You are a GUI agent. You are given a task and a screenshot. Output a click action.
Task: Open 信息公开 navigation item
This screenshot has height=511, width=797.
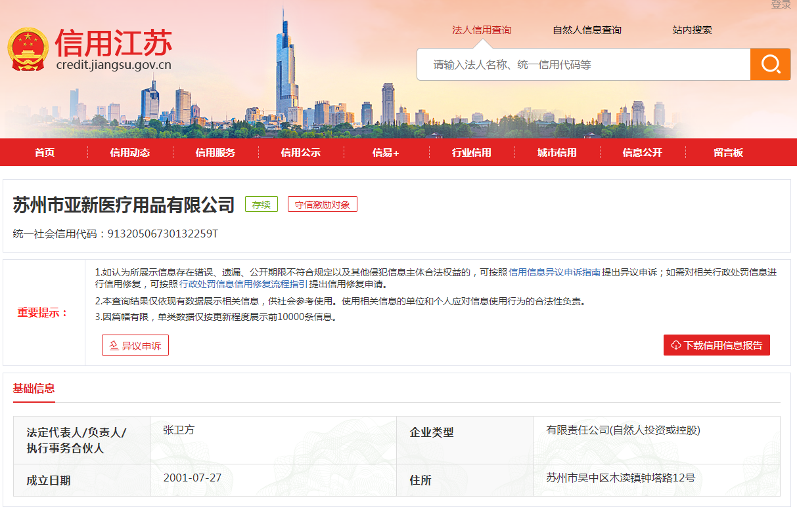643,152
